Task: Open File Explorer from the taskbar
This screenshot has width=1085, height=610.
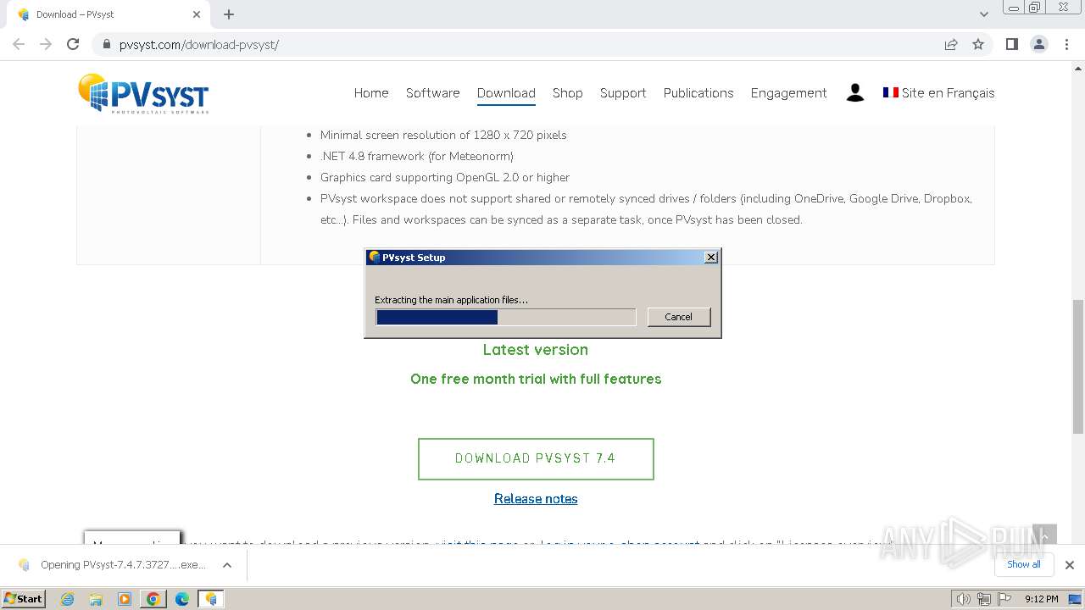Action: tap(96, 599)
